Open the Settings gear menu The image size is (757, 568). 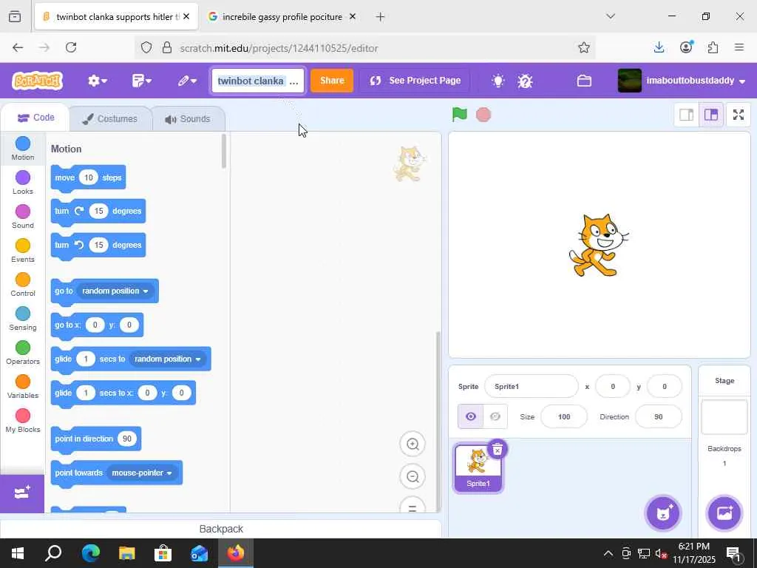[x=97, y=81]
